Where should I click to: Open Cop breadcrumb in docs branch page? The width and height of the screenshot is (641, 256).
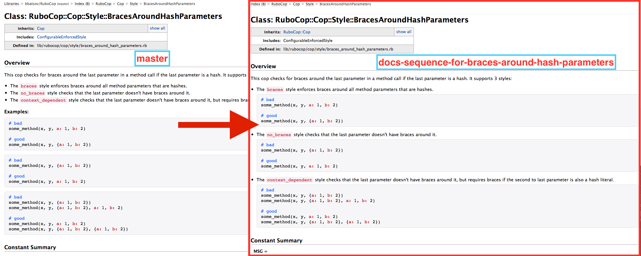pos(296,4)
